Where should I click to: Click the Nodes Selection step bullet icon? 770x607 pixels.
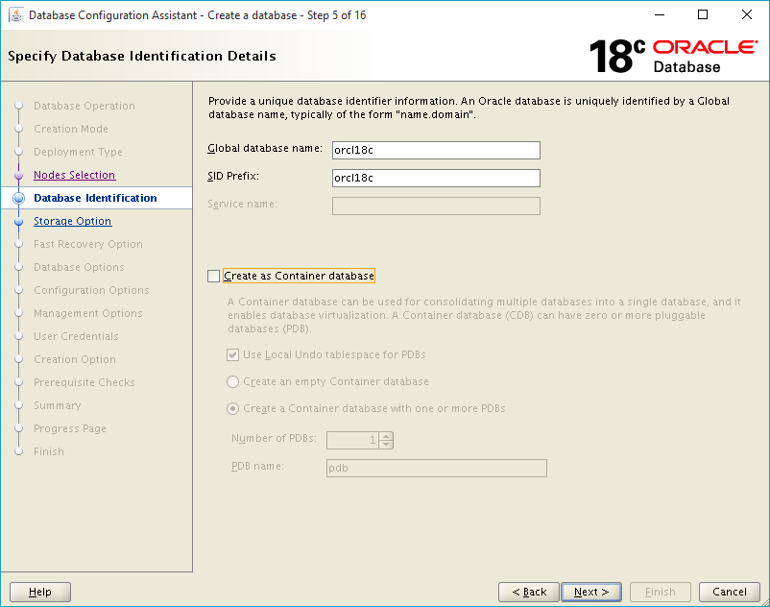click(18, 175)
